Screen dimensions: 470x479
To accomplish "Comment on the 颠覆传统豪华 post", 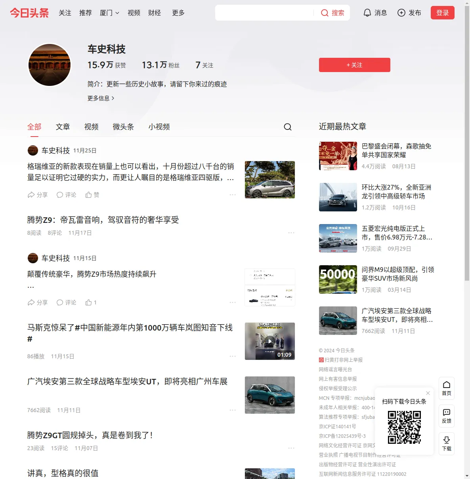I will (x=66, y=302).
